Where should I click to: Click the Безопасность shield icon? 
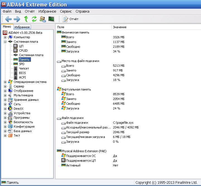(10, 122)
